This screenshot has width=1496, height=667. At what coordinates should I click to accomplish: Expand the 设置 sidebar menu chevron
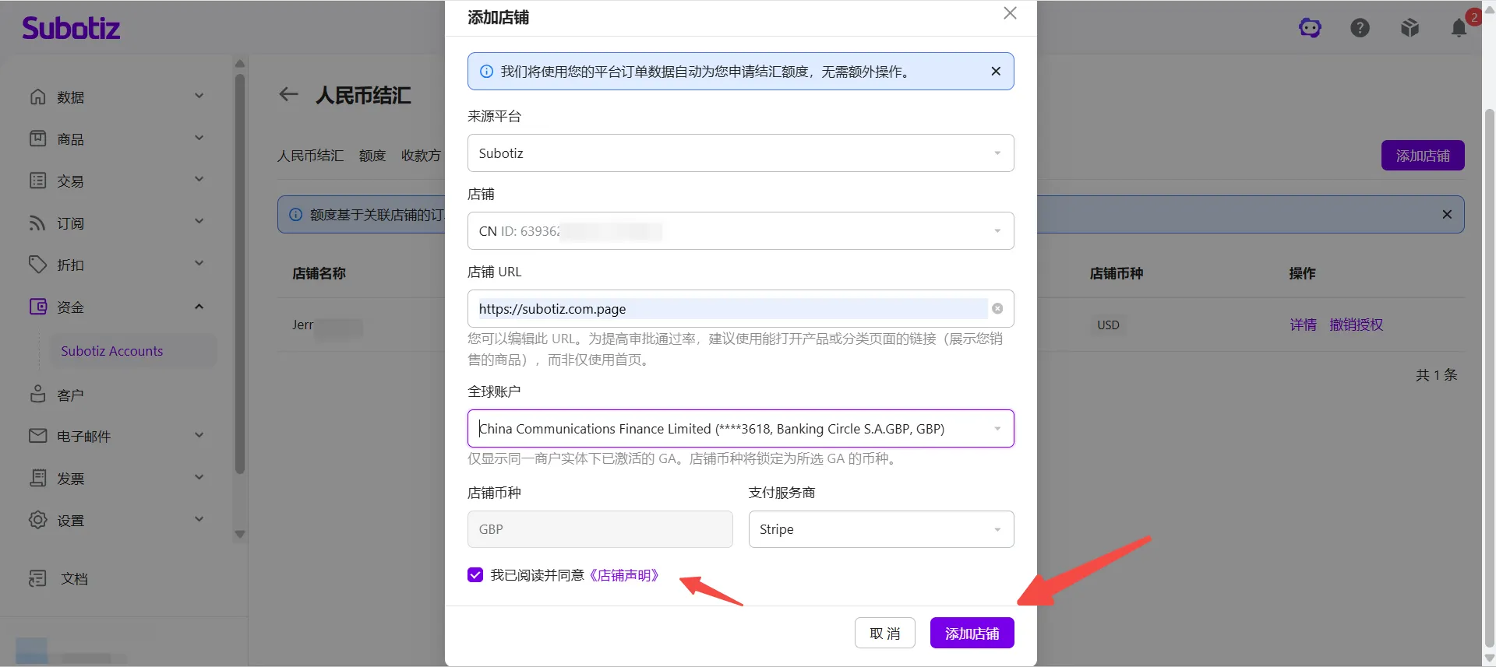coord(199,519)
